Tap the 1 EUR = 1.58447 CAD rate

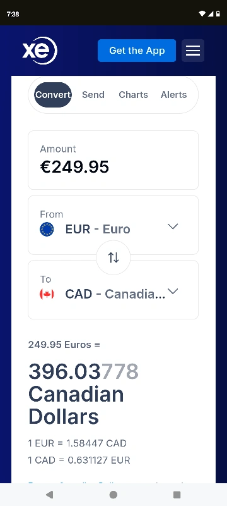coord(78,443)
